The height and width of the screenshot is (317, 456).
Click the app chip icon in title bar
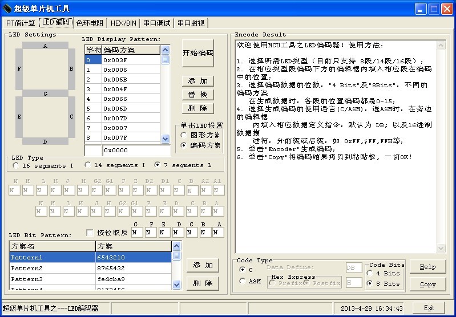click(7, 9)
